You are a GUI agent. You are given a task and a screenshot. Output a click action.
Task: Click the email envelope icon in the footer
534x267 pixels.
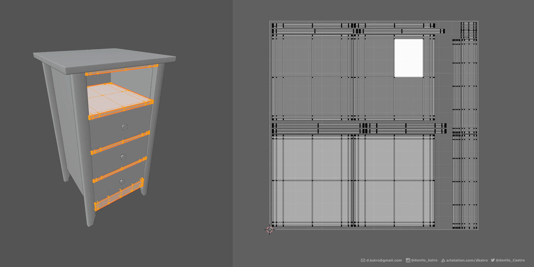363,260
